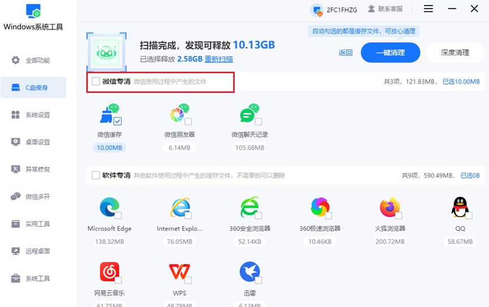This screenshot has height=307, width=489.
Task: Tick the 微信专清 group checkbox
Action: coord(96,81)
